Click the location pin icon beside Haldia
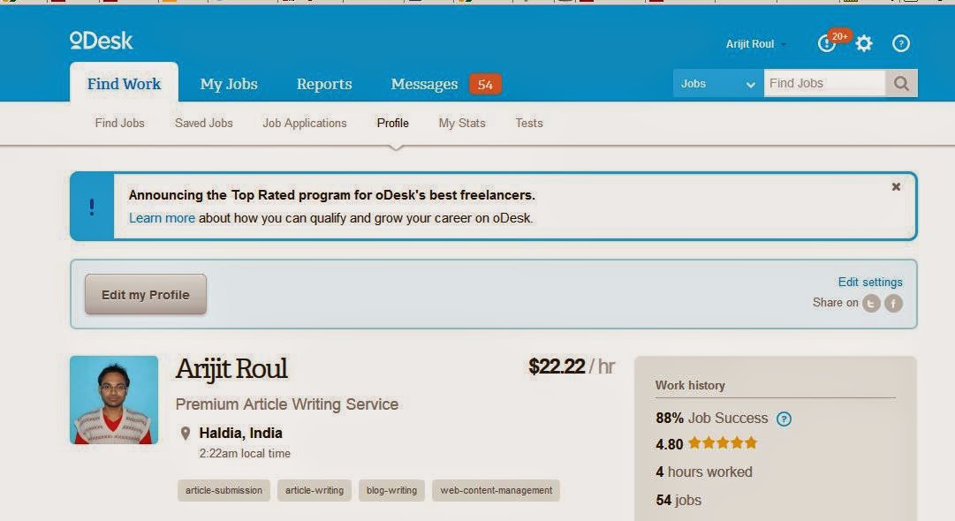Screen dimensions: 955x521 tap(186, 434)
